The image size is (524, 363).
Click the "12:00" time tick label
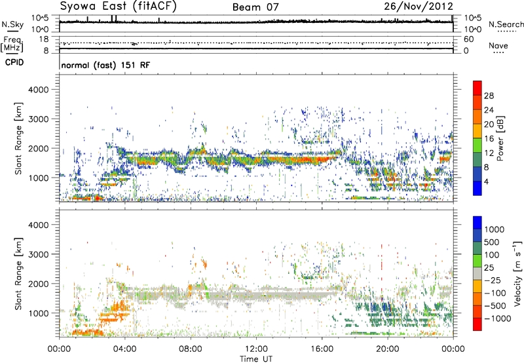(x=256, y=349)
